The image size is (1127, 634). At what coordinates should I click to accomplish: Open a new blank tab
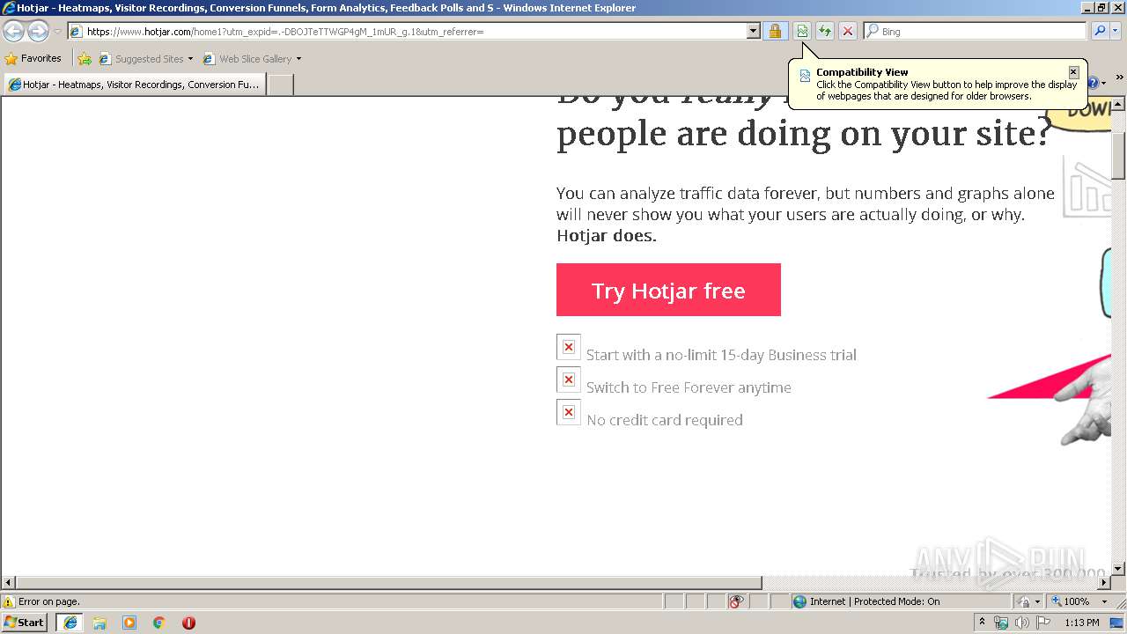point(280,85)
